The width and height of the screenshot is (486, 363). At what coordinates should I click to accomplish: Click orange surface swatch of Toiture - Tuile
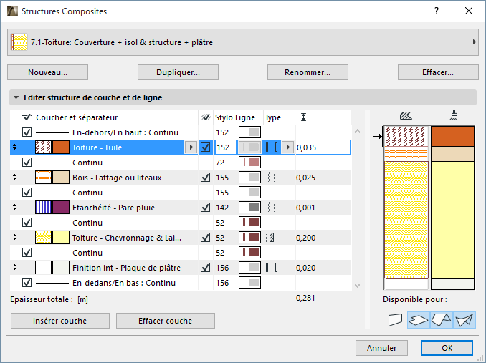click(x=61, y=147)
